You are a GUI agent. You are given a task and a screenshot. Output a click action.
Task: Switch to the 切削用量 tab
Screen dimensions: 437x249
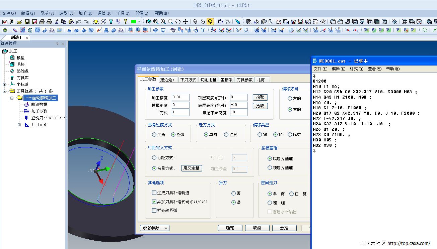pyautogui.click(x=208, y=80)
